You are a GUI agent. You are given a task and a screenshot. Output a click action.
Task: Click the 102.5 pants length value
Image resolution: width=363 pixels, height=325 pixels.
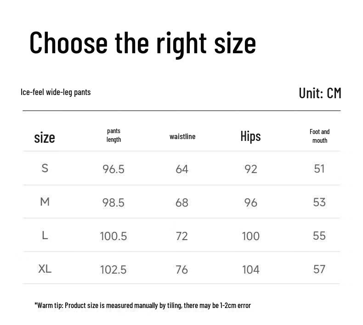coord(113,270)
